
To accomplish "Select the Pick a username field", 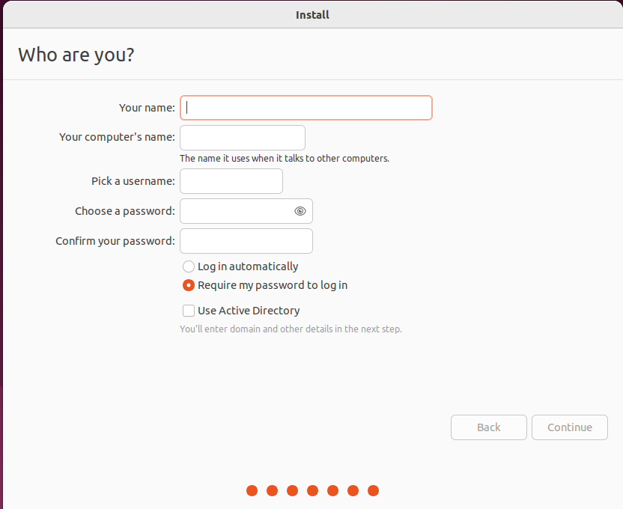I will tap(231, 181).
